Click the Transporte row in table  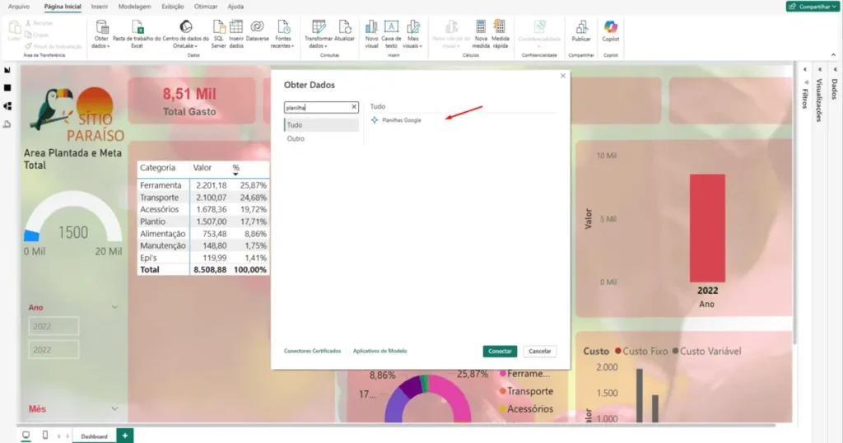203,198
